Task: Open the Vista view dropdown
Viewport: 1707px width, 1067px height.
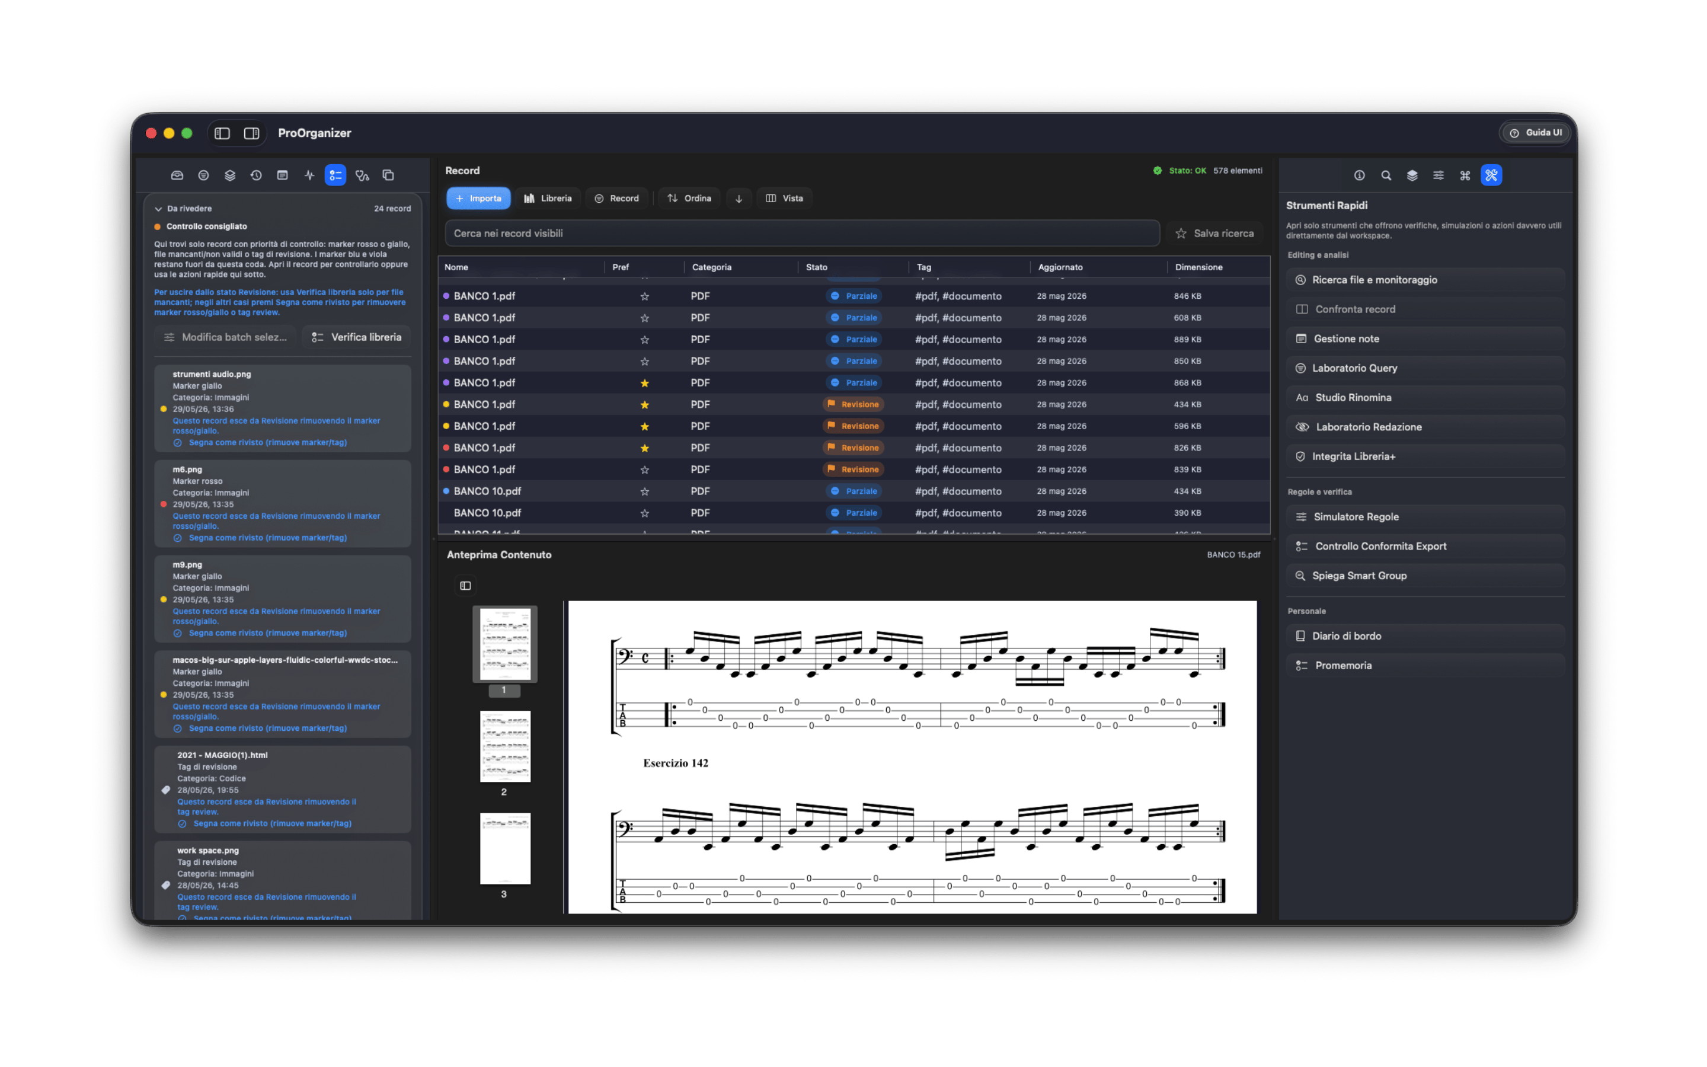Action: (x=784, y=199)
